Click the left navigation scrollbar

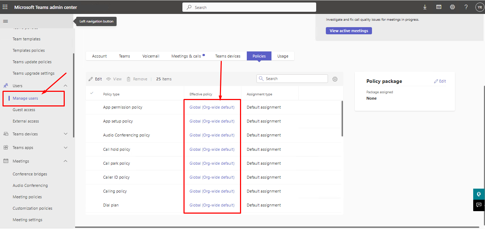click(74, 95)
